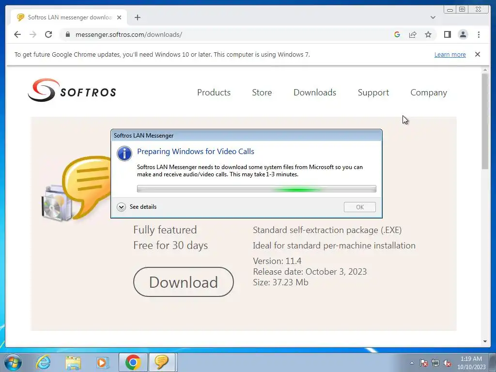
Task: Click 'Standard self-extraction package (.EXE)' text
Action: tap(327, 230)
